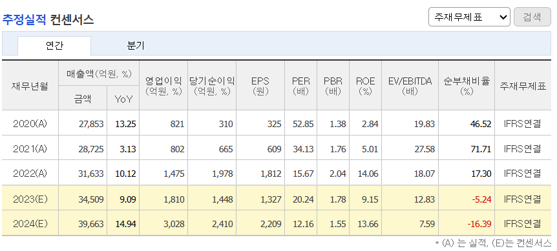Select the 주재무제표 table column header
The width and height of the screenshot is (557, 251).
click(523, 86)
